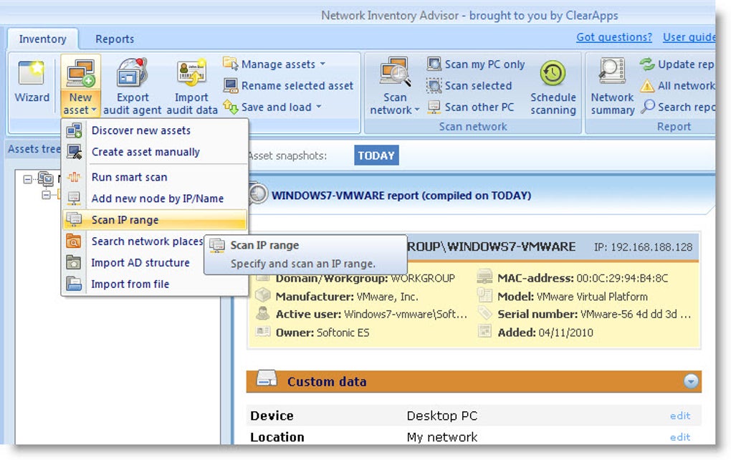Collapse the child node in assets tree
Viewport: 731px width, 460px height.
click(x=46, y=195)
